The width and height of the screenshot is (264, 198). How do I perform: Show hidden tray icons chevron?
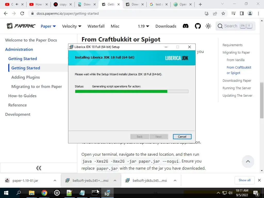218,193
